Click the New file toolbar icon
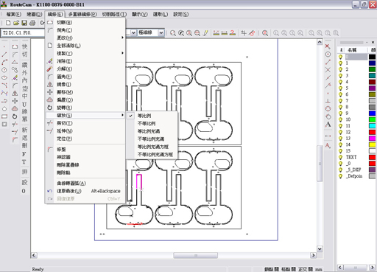The width and height of the screenshot is (377, 272). [x=8, y=23]
